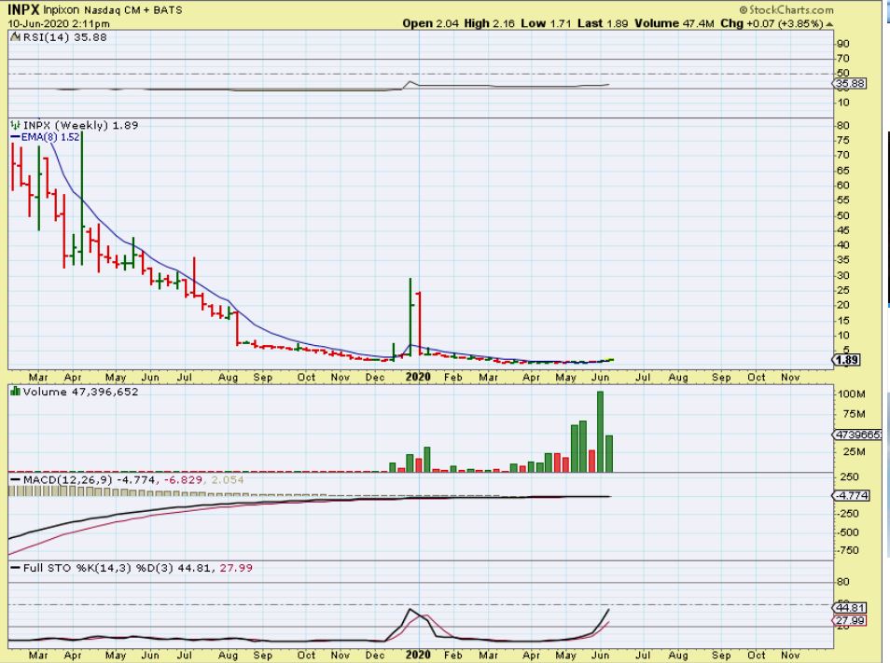Click the tallest green volume bar
The image size is (890, 663).
(x=600, y=432)
